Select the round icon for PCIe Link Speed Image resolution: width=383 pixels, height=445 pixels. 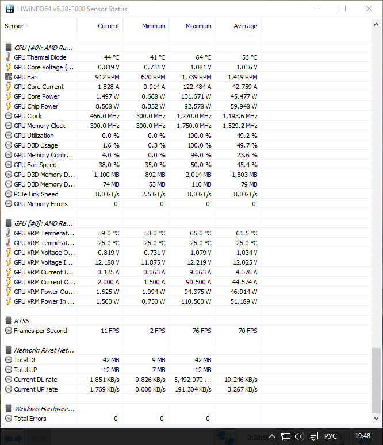9,194
